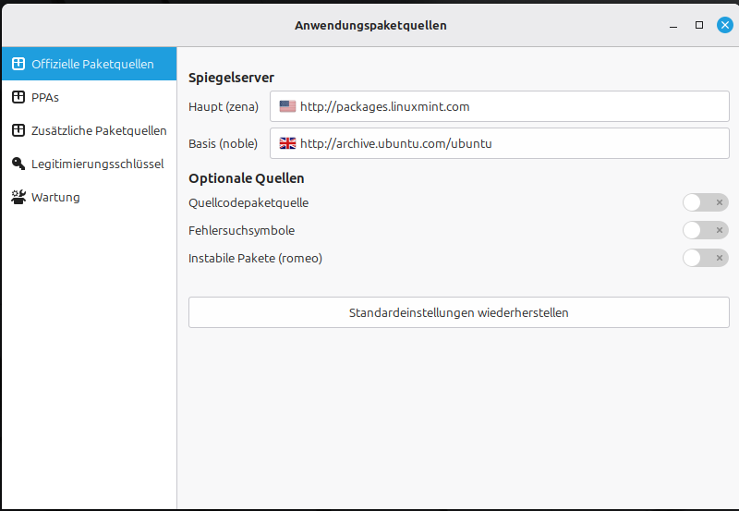Select Zusätzliche Paketquellen in sidebar
The width and height of the screenshot is (739, 511).
[99, 130]
